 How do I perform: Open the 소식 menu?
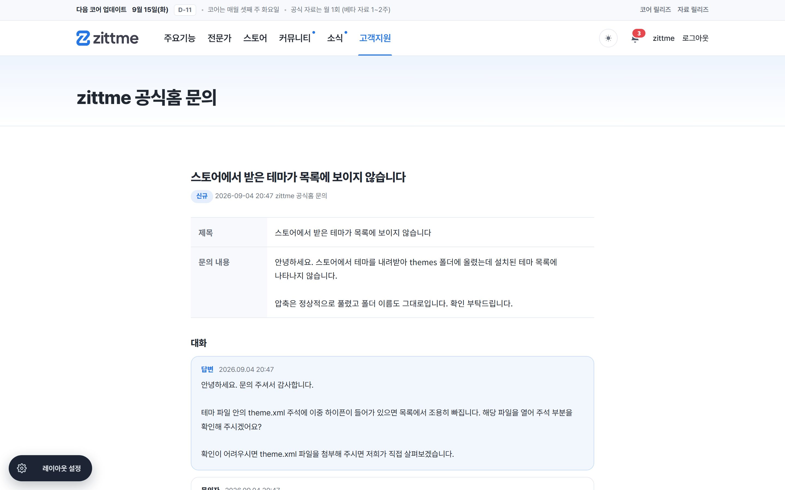[335, 38]
